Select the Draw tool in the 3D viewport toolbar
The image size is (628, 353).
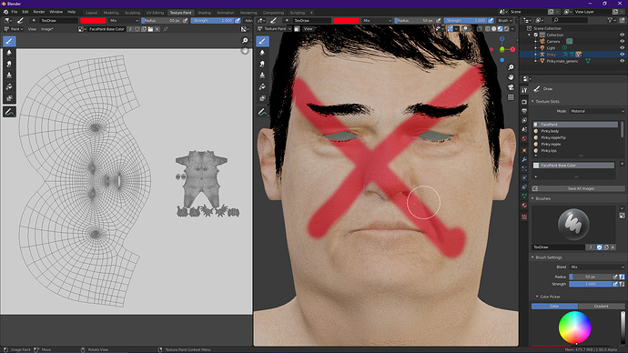coord(262,41)
